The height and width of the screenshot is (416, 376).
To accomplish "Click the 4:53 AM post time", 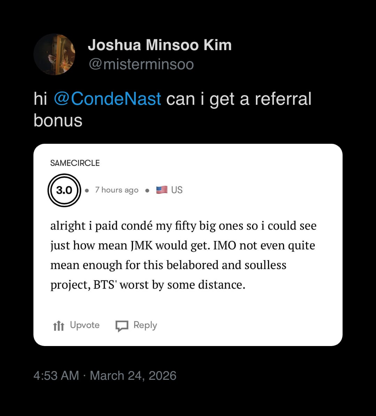I will coord(56,376).
